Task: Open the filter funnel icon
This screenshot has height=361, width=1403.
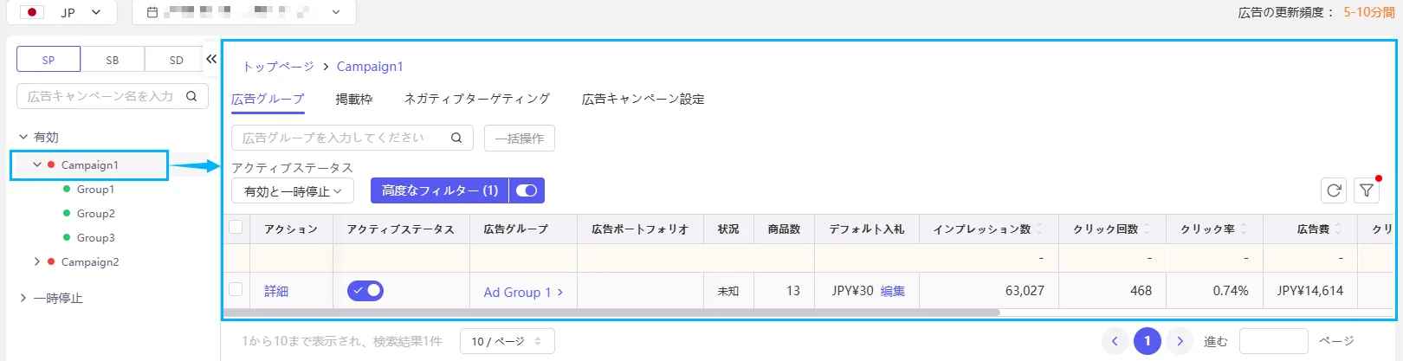Action: pos(1367,190)
